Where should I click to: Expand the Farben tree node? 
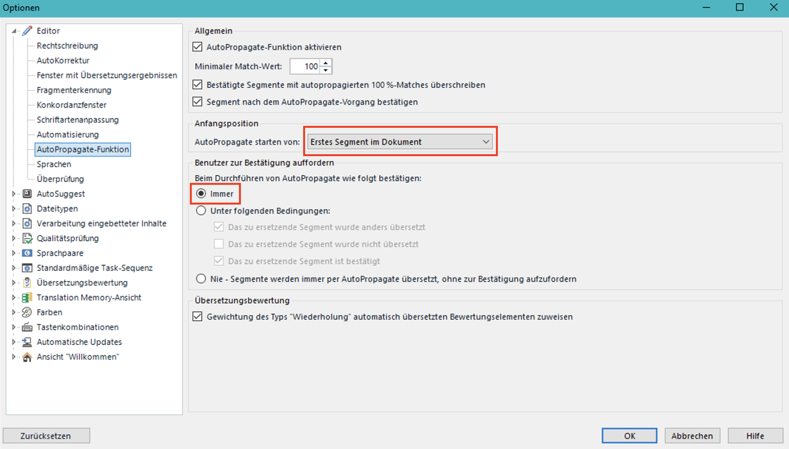(x=14, y=312)
